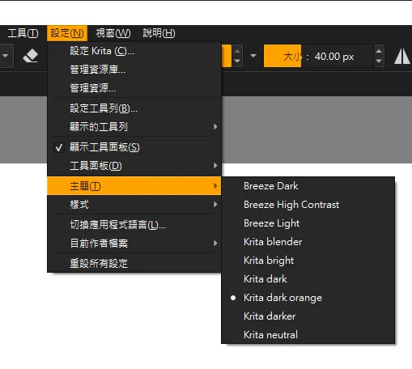Choose 設定 Krita (C)... entry
This screenshot has height=369, width=412.
(x=134, y=51)
